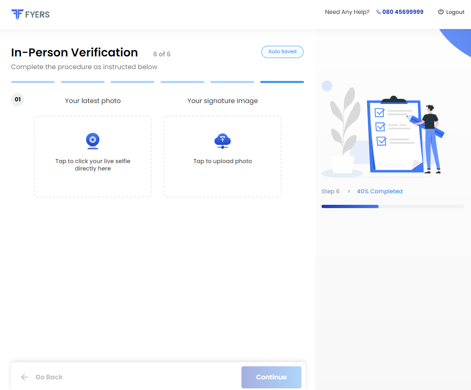Viewport: 471px width, 390px height.
Task: Click the '6 of 6' step counter
Action: [x=162, y=54]
